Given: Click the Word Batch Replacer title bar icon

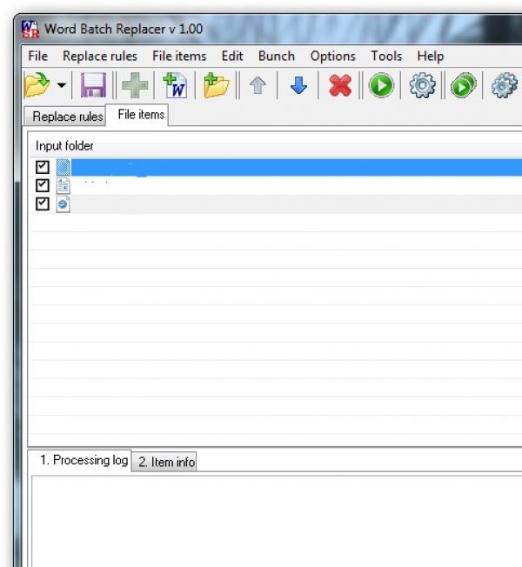Looking at the screenshot, I should tap(30, 29).
